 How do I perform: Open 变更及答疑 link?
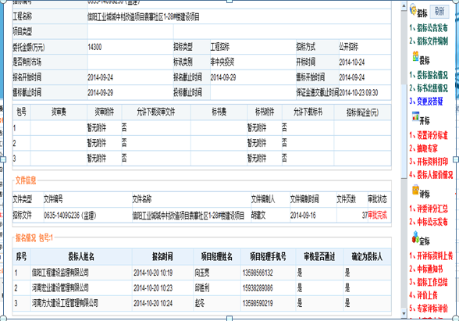[x=426, y=102]
